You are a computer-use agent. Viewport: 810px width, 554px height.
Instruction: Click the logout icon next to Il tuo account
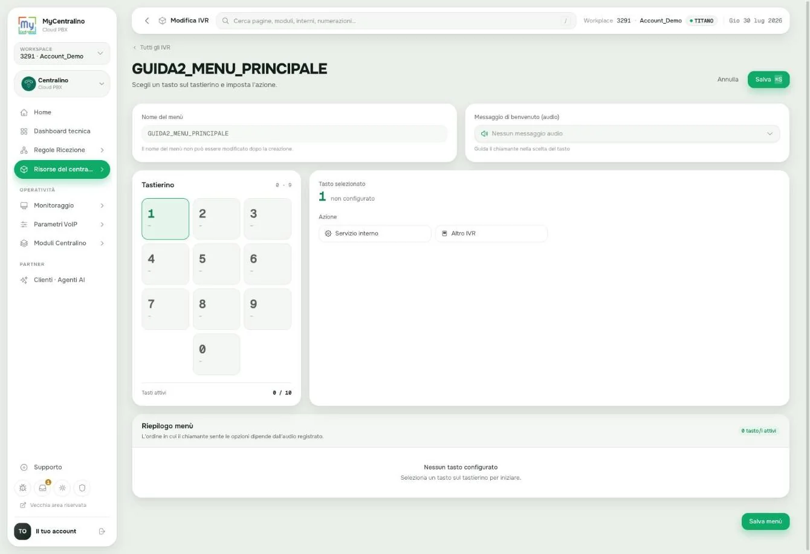[x=102, y=531]
